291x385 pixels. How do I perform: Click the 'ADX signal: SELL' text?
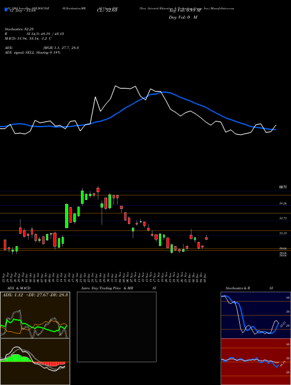click(x=33, y=52)
